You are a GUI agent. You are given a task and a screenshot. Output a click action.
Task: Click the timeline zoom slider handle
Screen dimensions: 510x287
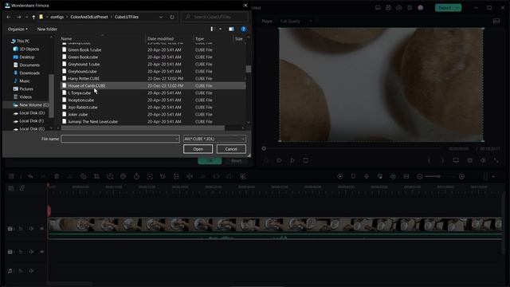tap(439, 176)
